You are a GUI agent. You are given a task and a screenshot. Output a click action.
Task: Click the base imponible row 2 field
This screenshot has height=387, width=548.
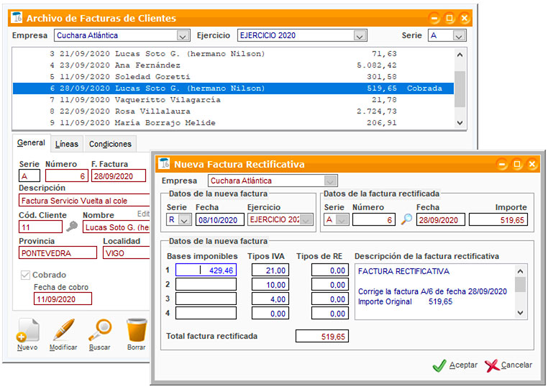tap(206, 285)
